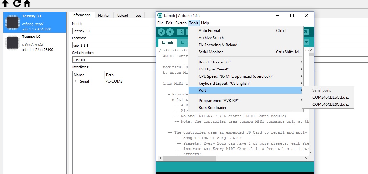Open the Board "Teensy 3.1" submenu
The height and width of the screenshot is (174, 368).
(246, 62)
